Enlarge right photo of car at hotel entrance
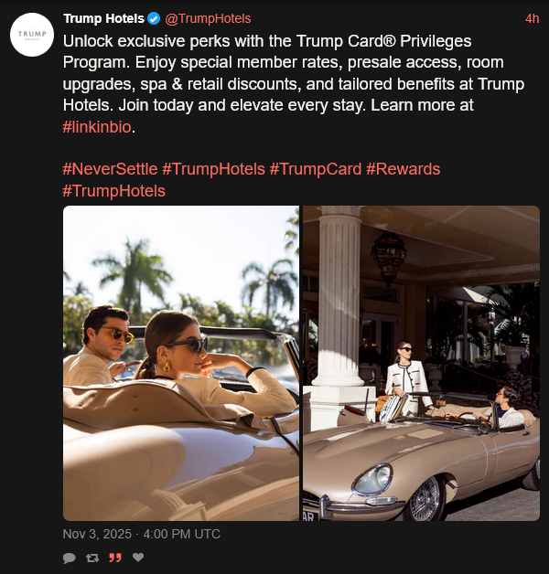Screen dimensions: 549x574 point(421,363)
